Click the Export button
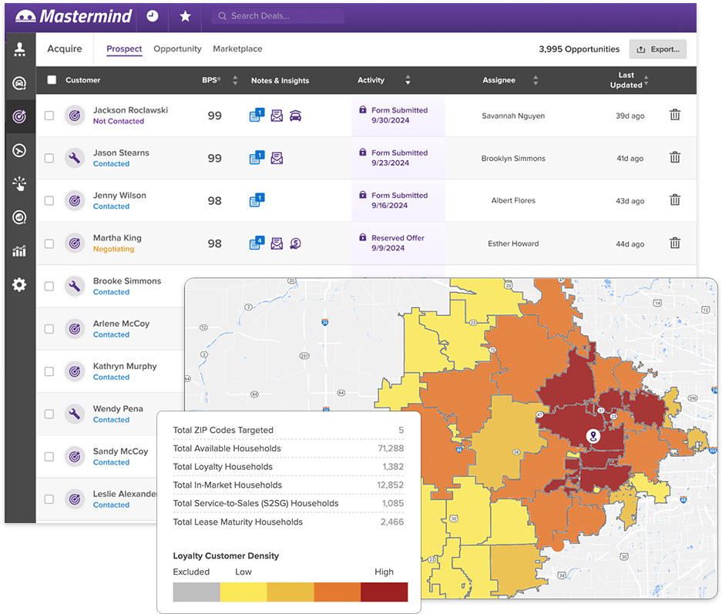The image size is (722, 614). click(x=657, y=49)
